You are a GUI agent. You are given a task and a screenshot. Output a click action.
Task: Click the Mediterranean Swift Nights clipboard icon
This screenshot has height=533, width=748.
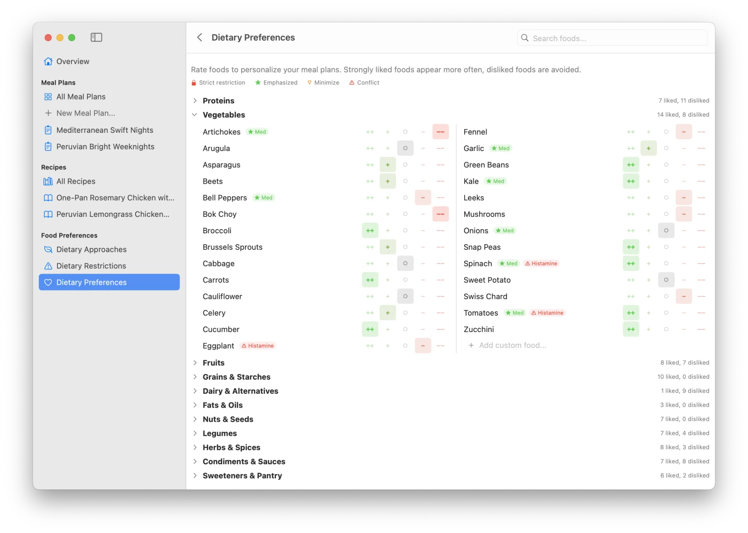click(48, 130)
